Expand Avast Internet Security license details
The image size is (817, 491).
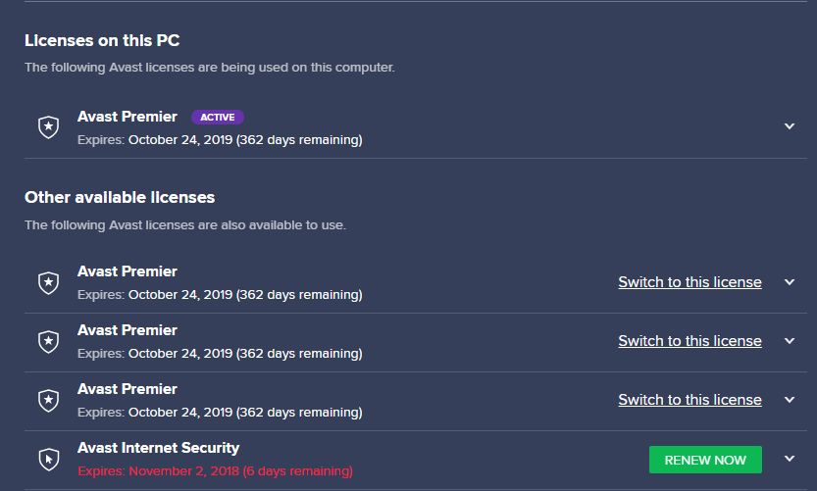pos(790,459)
